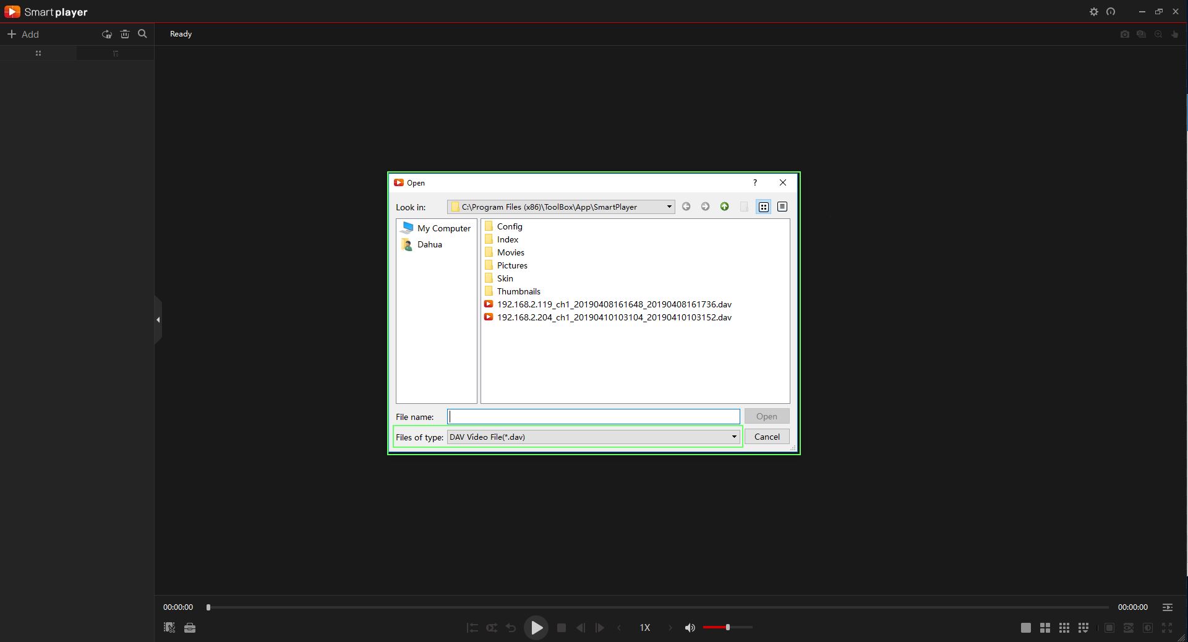The image size is (1188, 642).
Task: Click the parent directory up arrow
Action: [724, 207]
